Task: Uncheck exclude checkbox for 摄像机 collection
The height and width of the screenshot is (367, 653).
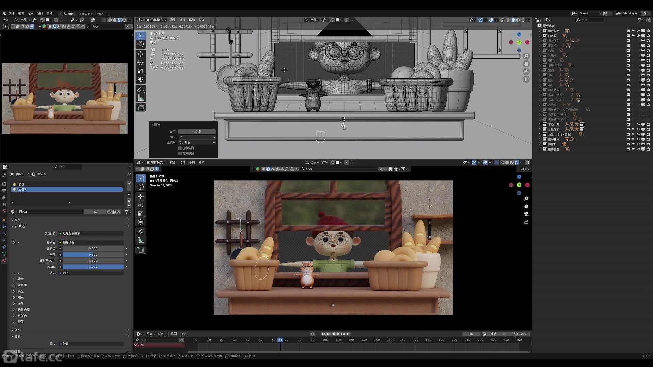Action: (x=628, y=144)
